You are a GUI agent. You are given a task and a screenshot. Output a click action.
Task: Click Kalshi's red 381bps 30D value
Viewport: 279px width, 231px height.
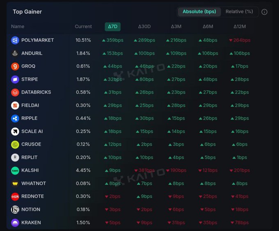[144, 170]
